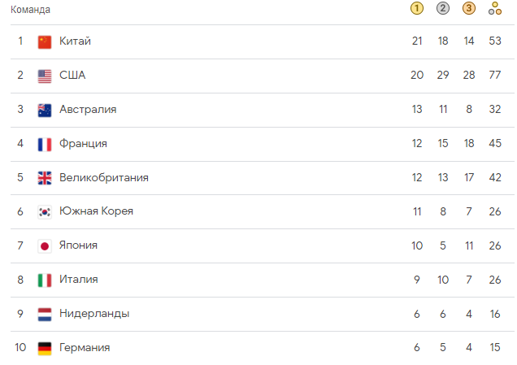Click the China flag icon
Screen dimensions: 517x365
point(45,42)
